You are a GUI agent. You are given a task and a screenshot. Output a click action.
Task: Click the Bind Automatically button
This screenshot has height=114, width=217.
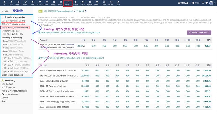point(199,32)
